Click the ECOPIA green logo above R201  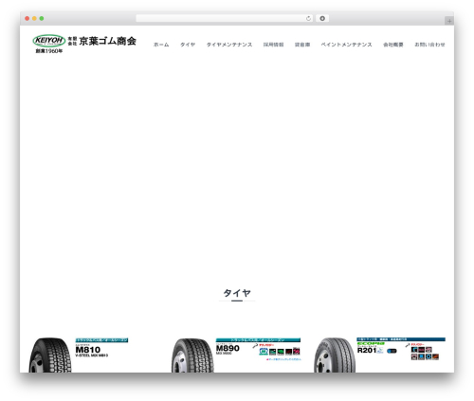pos(371,343)
